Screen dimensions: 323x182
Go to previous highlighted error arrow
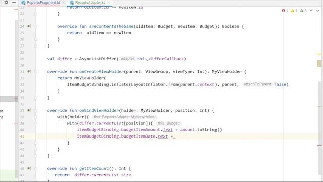pyautogui.click(x=311, y=11)
